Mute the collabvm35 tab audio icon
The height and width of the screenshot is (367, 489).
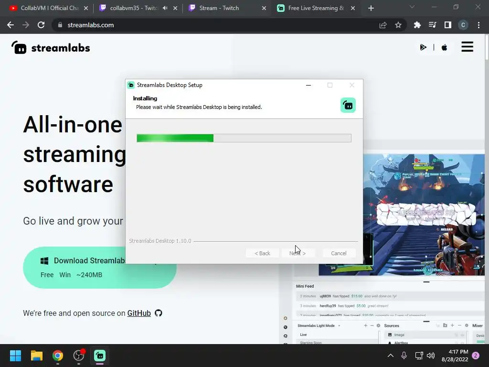tap(165, 8)
